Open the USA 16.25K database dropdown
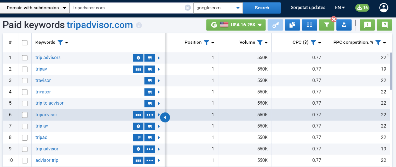The image size is (396, 167). coord(236,25)
